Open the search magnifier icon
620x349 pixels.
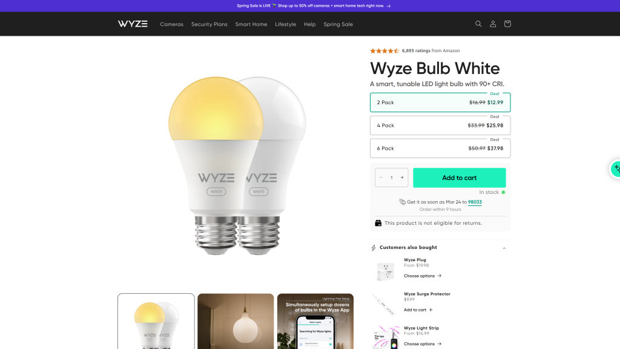point(478,24)
